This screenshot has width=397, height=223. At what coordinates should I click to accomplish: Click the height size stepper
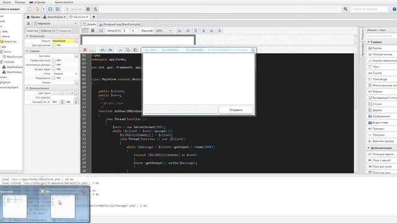point(76,102)
